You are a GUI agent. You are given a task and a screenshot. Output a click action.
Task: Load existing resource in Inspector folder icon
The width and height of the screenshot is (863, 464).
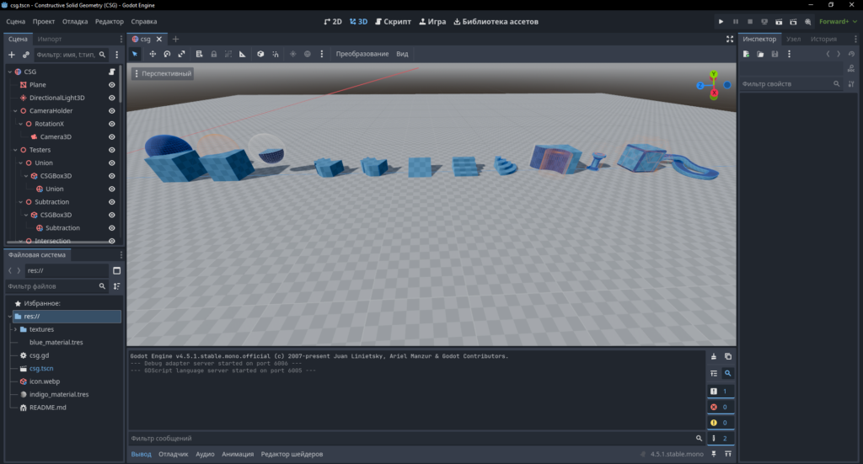click(x=760, y=54)
